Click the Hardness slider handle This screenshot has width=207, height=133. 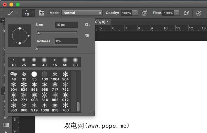(x=37, y=49)
